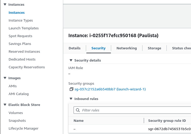The height and width of the screenshot is (134, 191).
Task: Open Launch Templates in the sidebar
Action: pyautogui.click(x=24, y=28)
